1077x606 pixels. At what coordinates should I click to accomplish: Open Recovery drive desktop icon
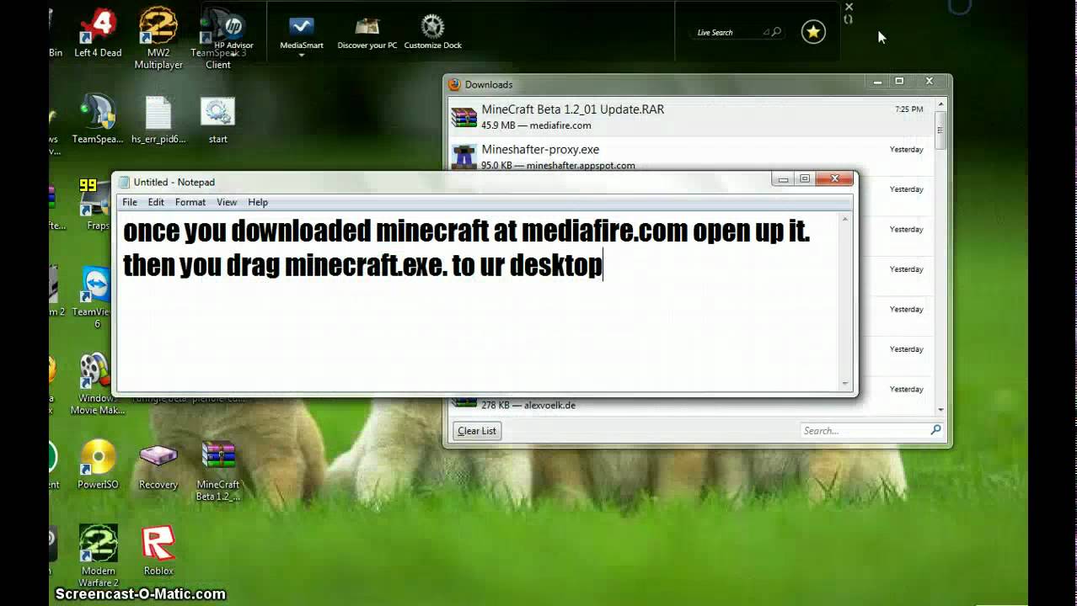(158, 464)
